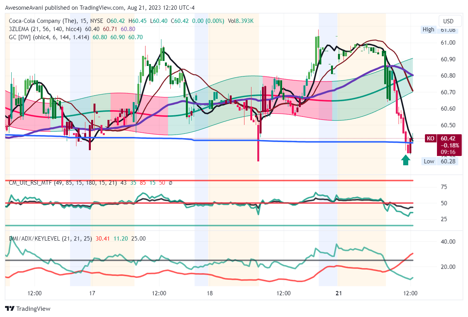
Task: Click the 61.00 price axis label
Action: [449, 43]
